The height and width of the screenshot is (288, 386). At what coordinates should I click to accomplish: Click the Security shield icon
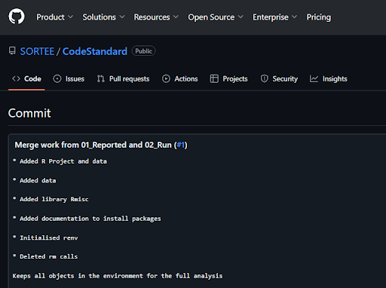(264, 78)
